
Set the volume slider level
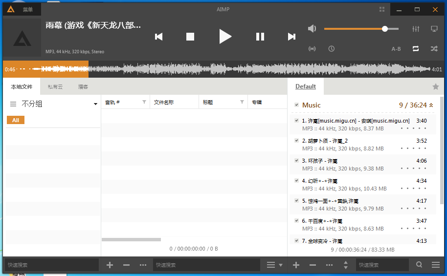click(x=361, y=29)
